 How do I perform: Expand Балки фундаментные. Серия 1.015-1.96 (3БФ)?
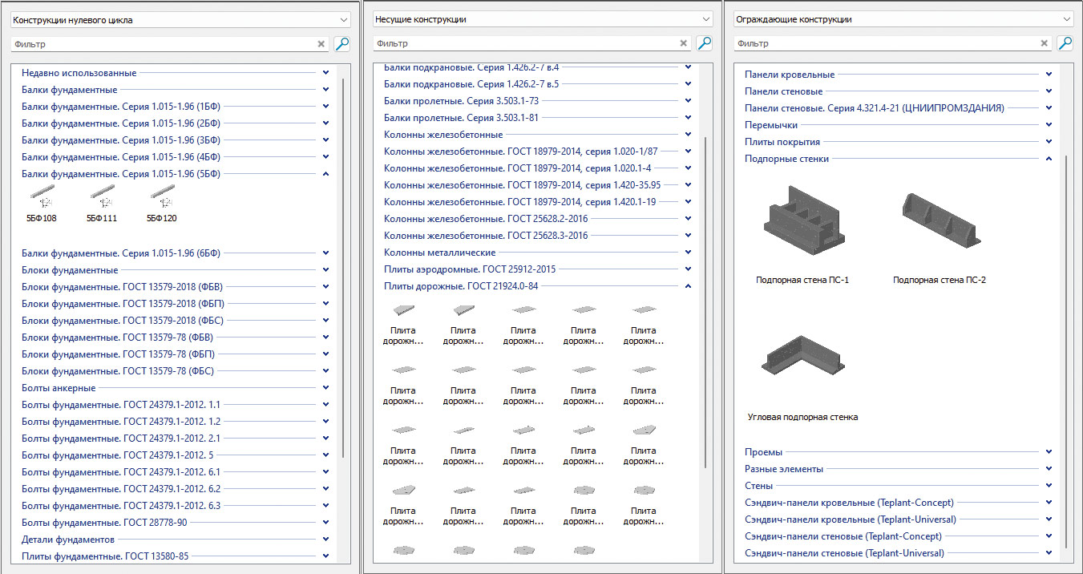tap(326, 140)
